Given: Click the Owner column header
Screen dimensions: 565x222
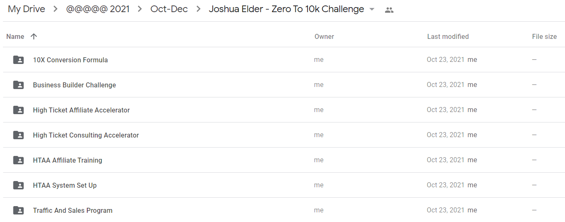Looking at the screenshot, I should pos(324,36).
